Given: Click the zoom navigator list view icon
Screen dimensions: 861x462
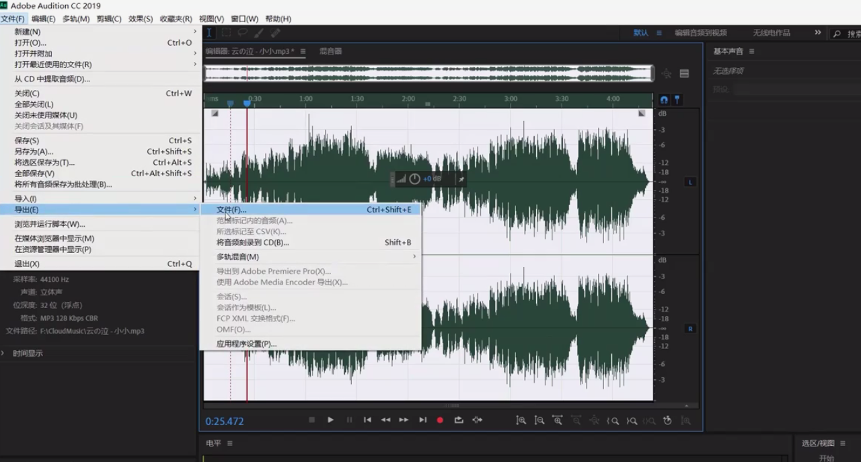Looking at the screenshot, I should point(684,74).
